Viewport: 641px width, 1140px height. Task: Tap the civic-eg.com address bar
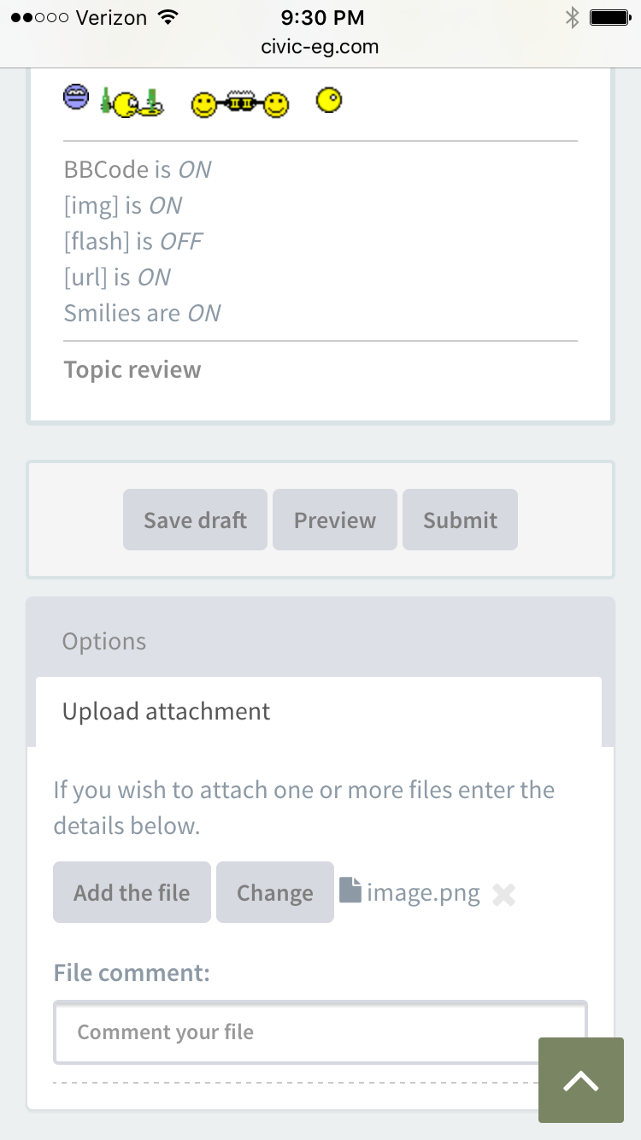(320, 46)
